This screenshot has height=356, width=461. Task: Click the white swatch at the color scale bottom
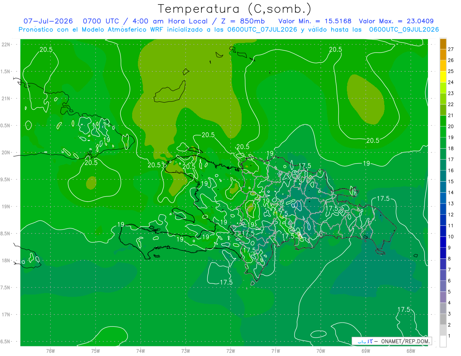pyautogui.click(x=443, y=341)
